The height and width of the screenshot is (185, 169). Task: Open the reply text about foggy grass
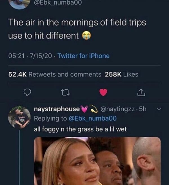tap(80, 129)
